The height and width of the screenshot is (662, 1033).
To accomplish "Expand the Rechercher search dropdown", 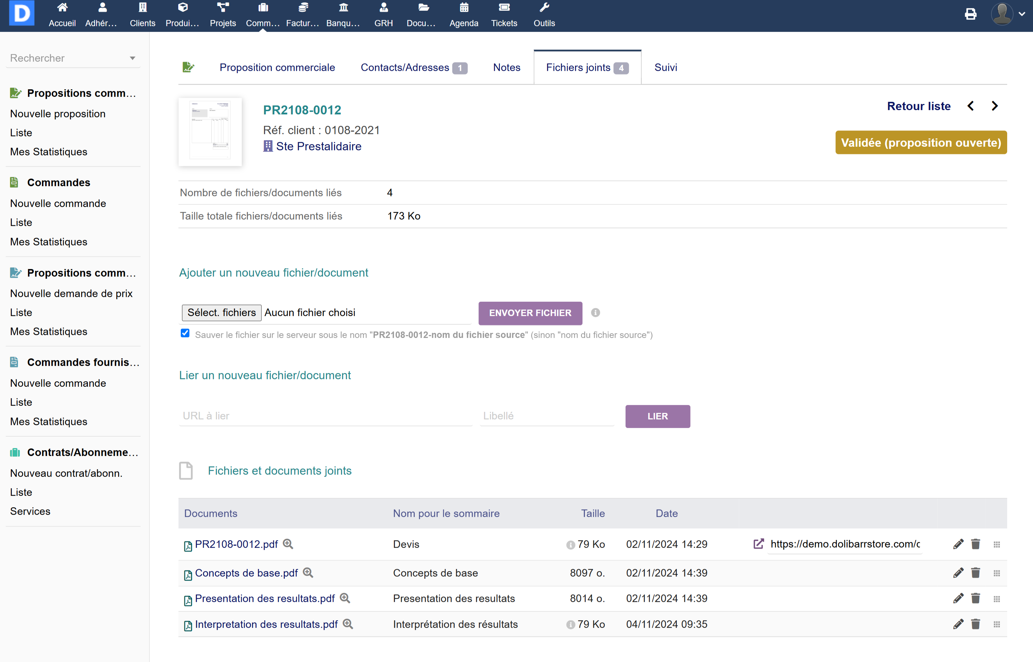I will (x=132, y=58).
